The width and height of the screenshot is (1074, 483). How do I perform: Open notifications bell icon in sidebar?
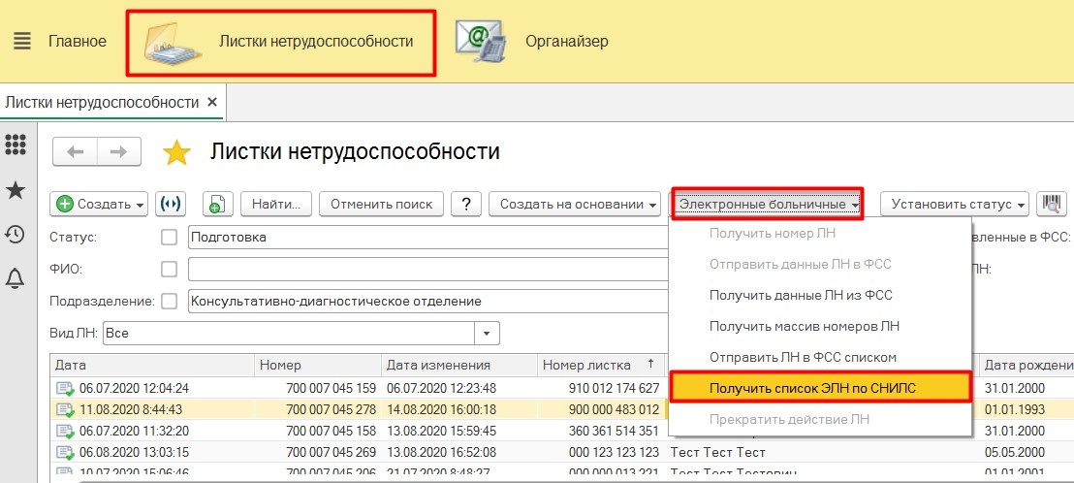pyautogui.click(x=16, y=279)
